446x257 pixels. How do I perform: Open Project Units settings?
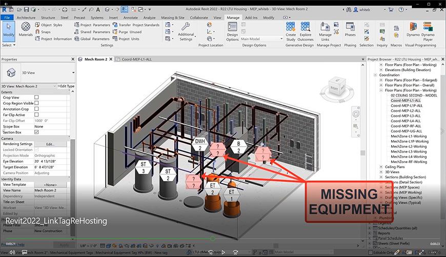pyautogui.click(x=126, y=38)
